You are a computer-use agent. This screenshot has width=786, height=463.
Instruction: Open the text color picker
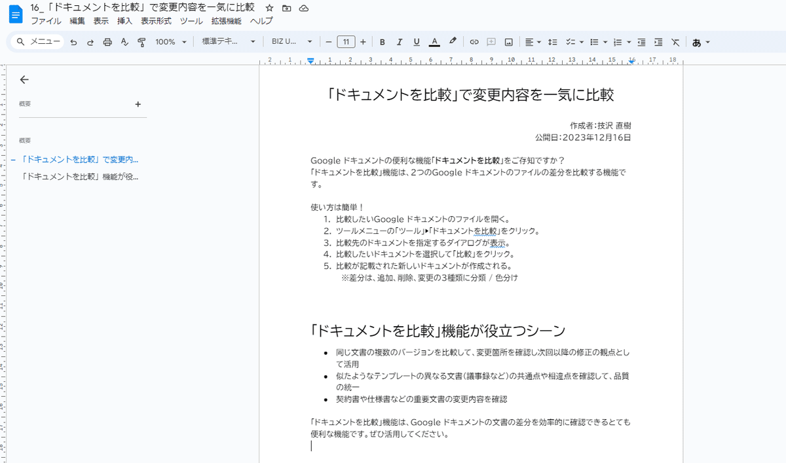pos(434,42)
